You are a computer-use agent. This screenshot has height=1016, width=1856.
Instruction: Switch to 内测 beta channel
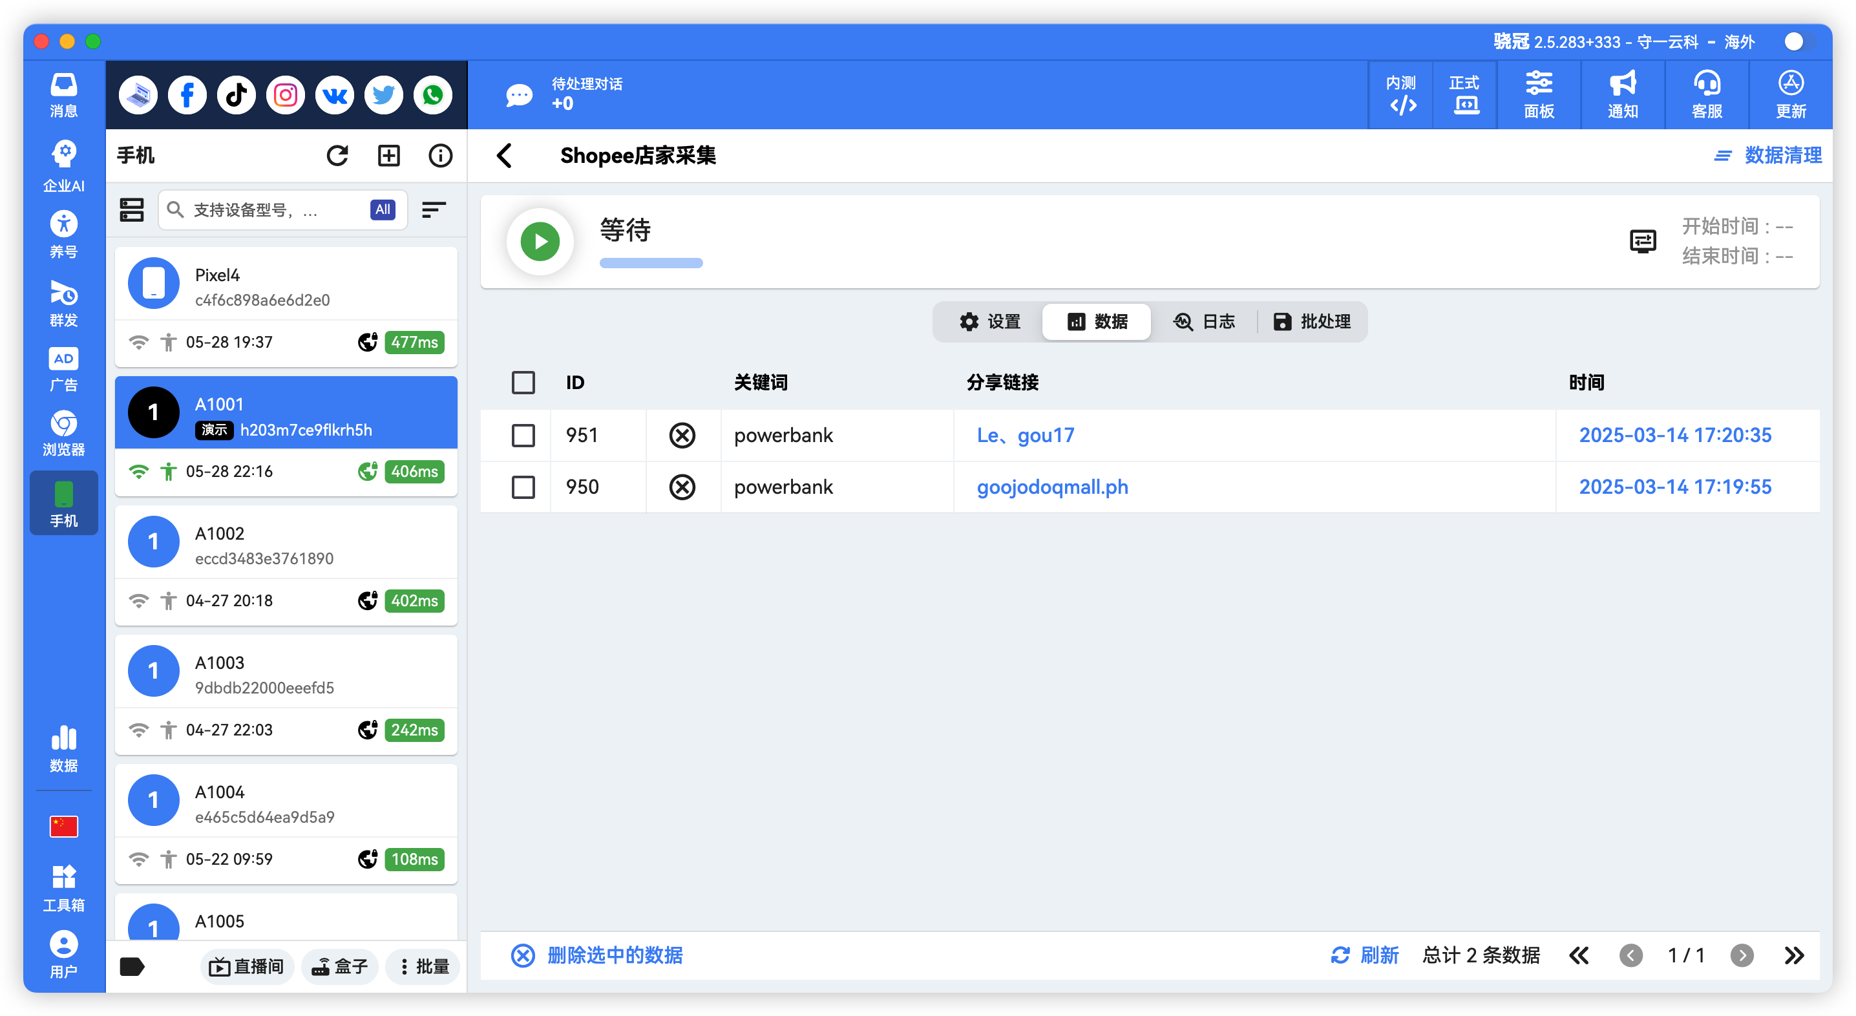(x=1401, y=95)
